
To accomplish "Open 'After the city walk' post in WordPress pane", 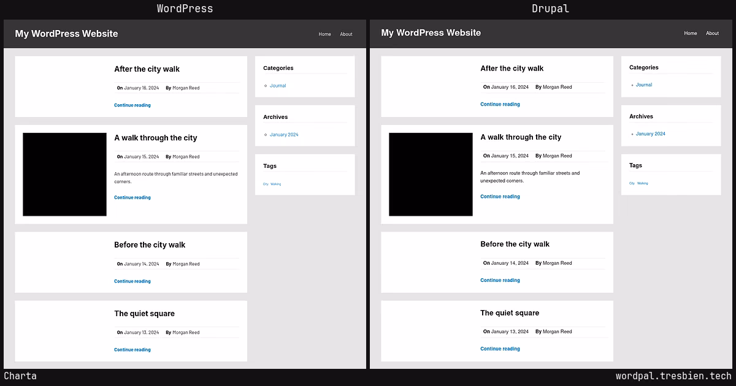I will pyautogui.click(x=147, y=69).
